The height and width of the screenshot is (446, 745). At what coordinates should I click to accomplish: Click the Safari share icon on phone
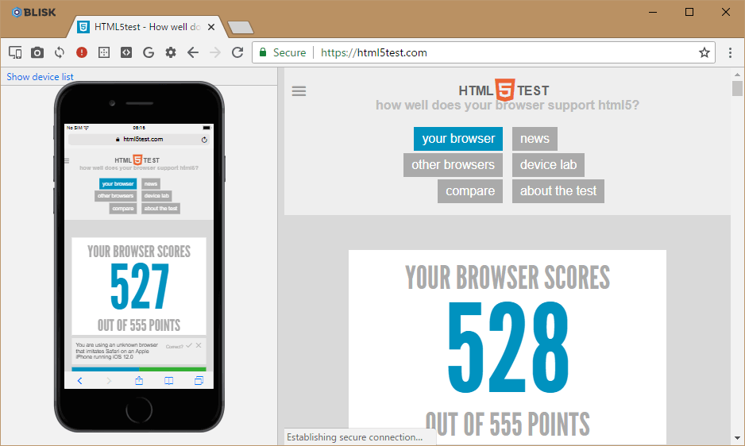[x=139, y=381]
